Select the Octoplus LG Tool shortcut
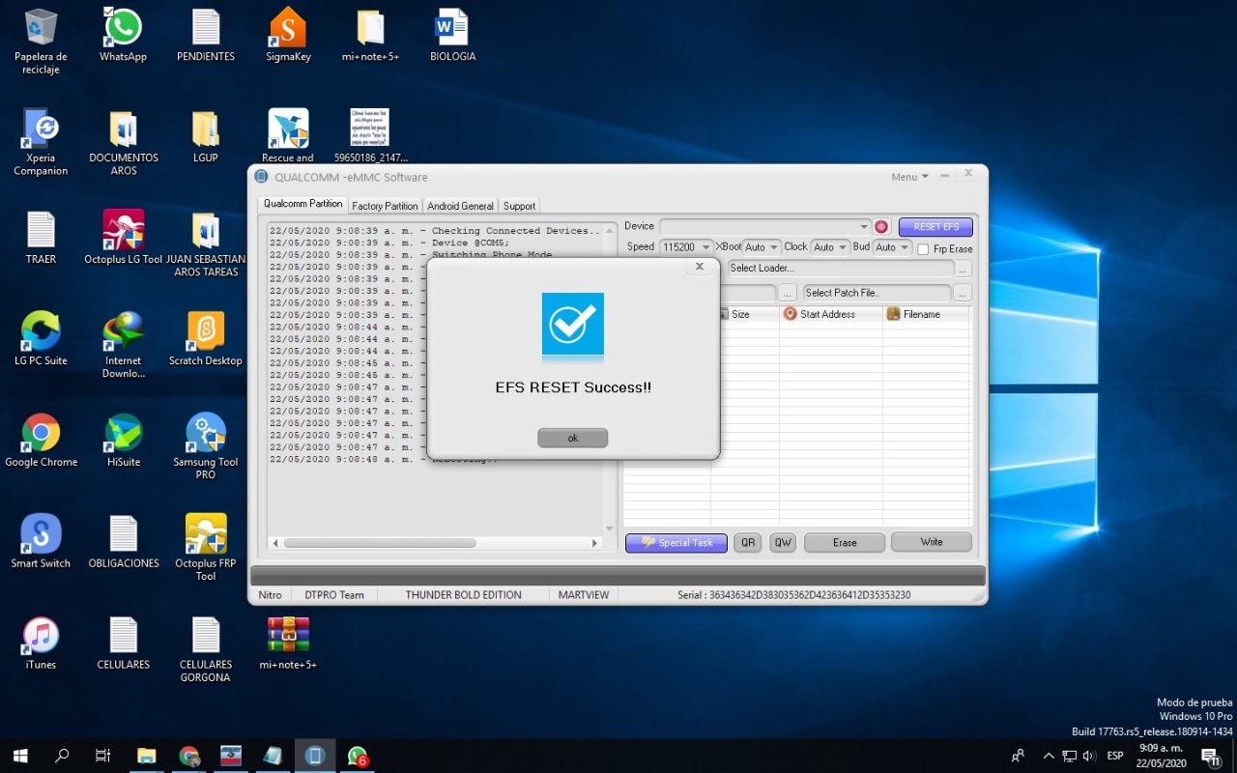The width and height of the screenshot is (1237, 773). (x=123, y=238)
